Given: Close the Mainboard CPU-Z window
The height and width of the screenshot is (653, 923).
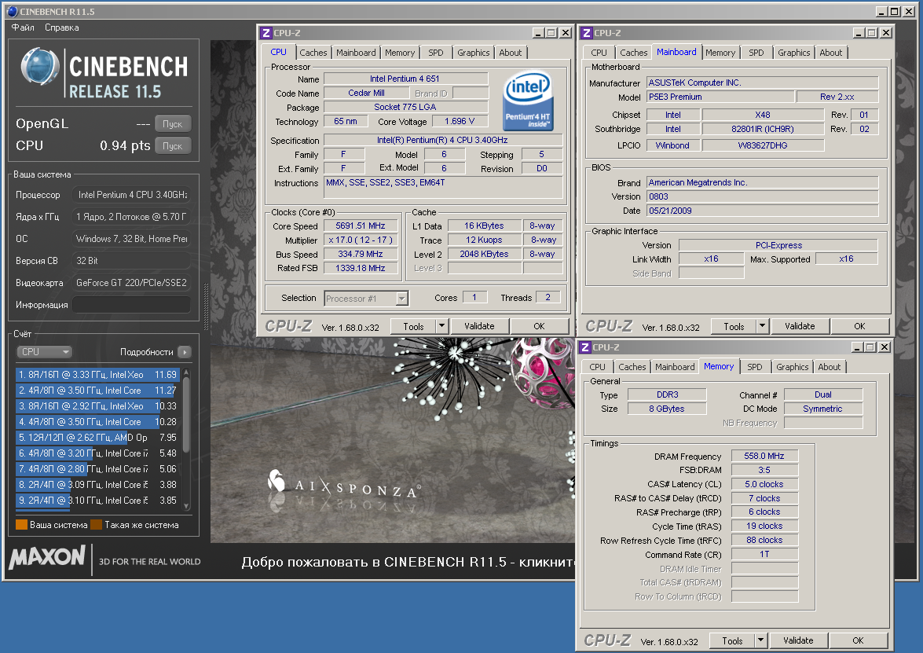Looking at the screenshot, I should tap(885, 33).
